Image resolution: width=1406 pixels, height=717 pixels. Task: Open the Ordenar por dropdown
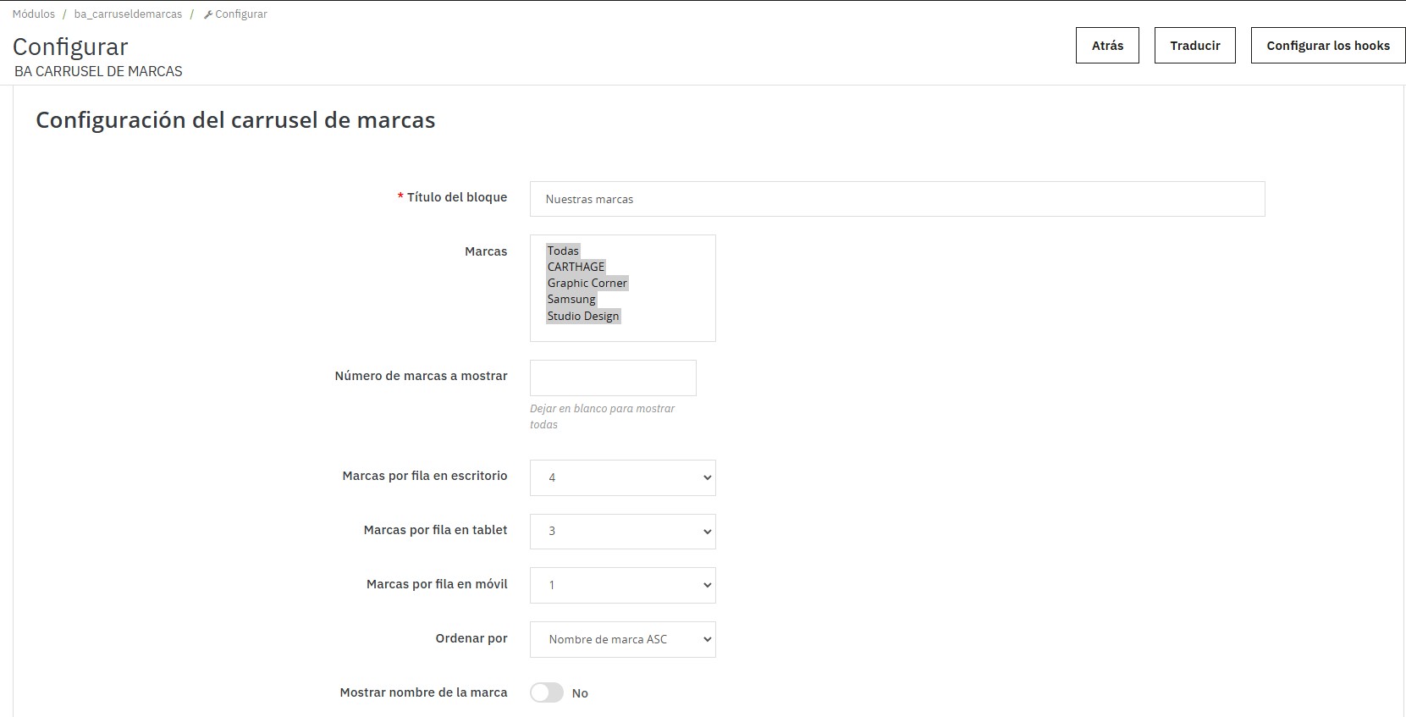622,639
